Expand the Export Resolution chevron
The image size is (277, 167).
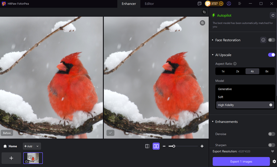273,151
